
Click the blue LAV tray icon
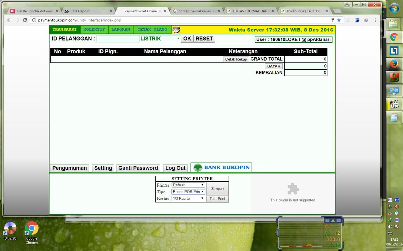click(397, 200)
